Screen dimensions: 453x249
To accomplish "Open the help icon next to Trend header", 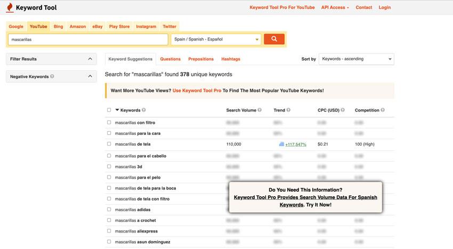I will pos(288,110).
